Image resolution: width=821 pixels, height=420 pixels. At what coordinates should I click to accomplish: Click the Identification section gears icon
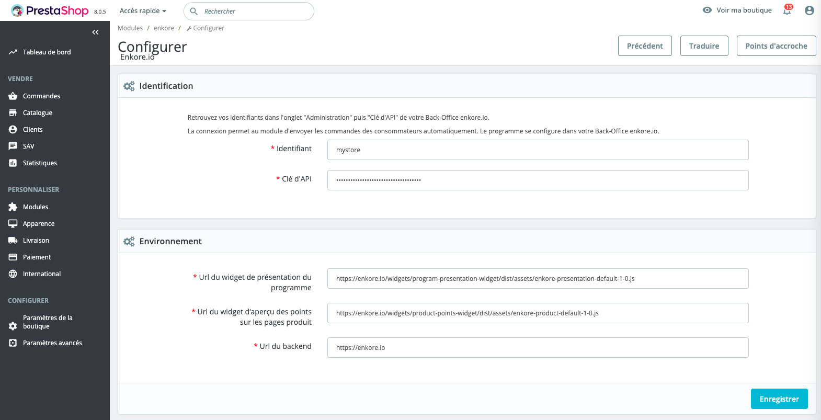click(x=129, y=86)
